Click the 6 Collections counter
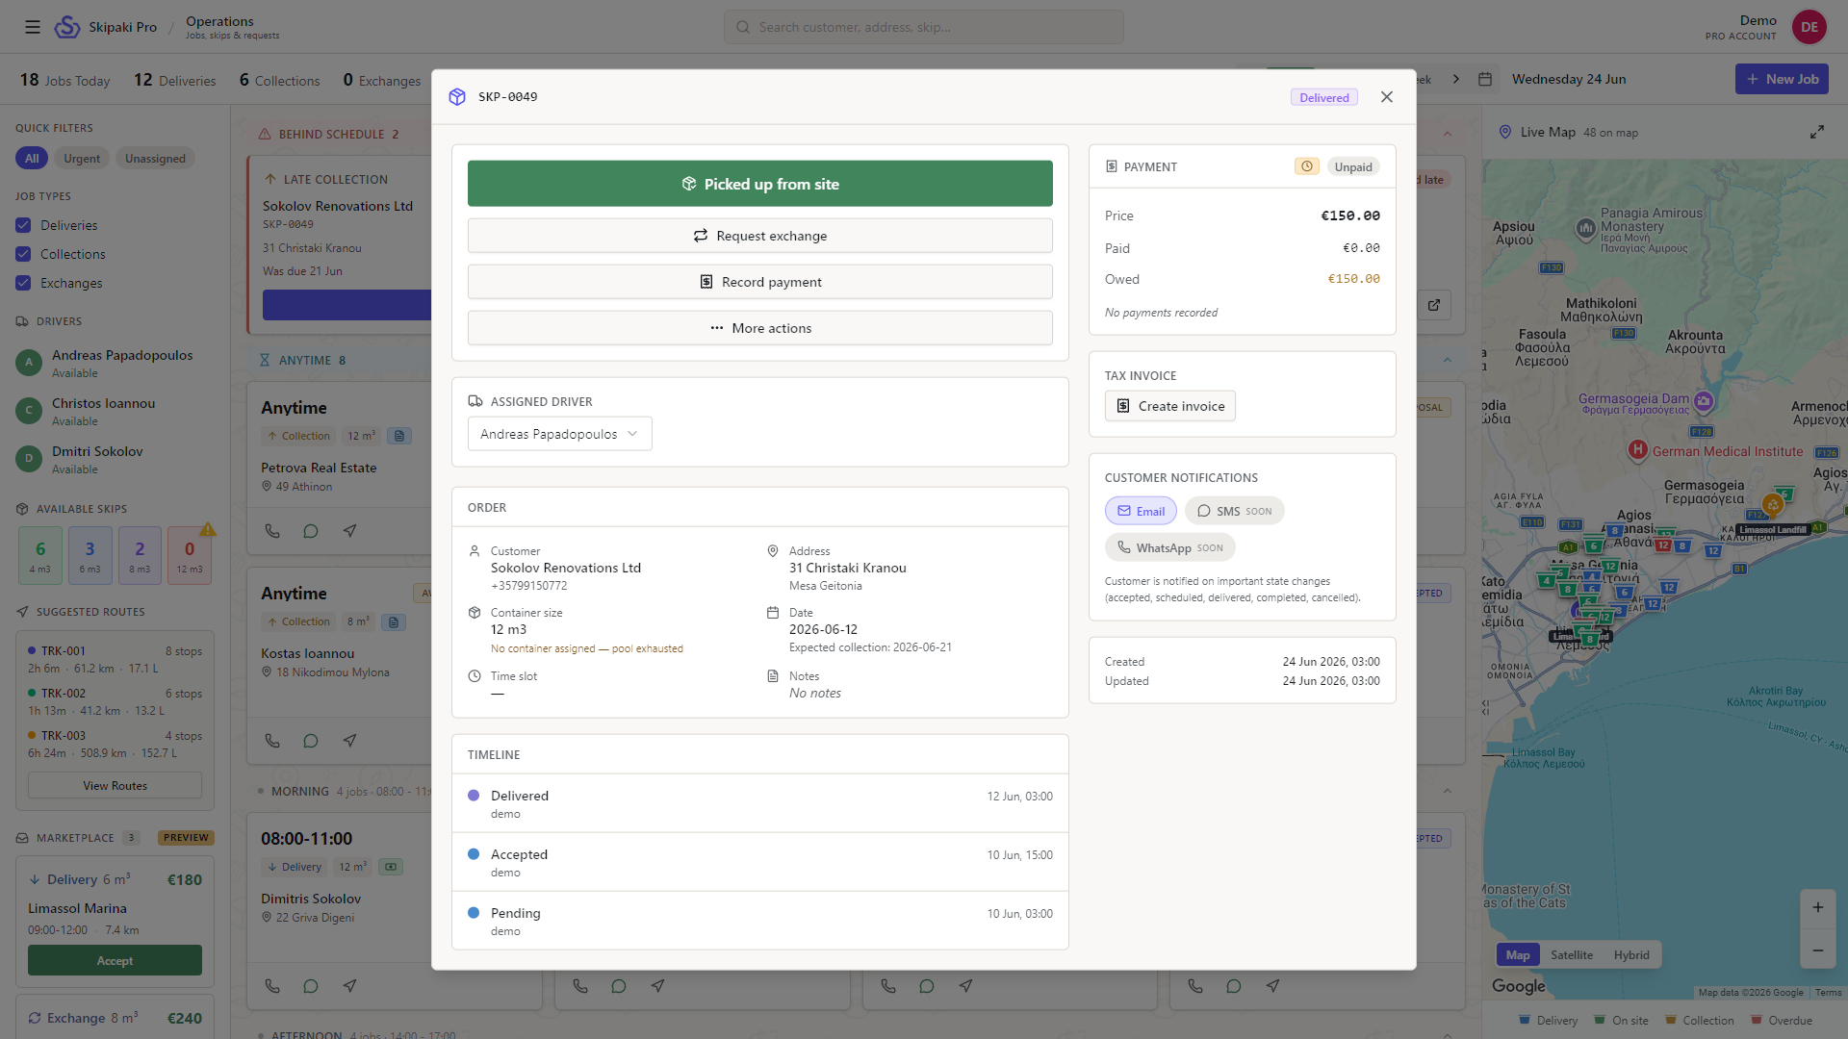 tap(279, 80)
